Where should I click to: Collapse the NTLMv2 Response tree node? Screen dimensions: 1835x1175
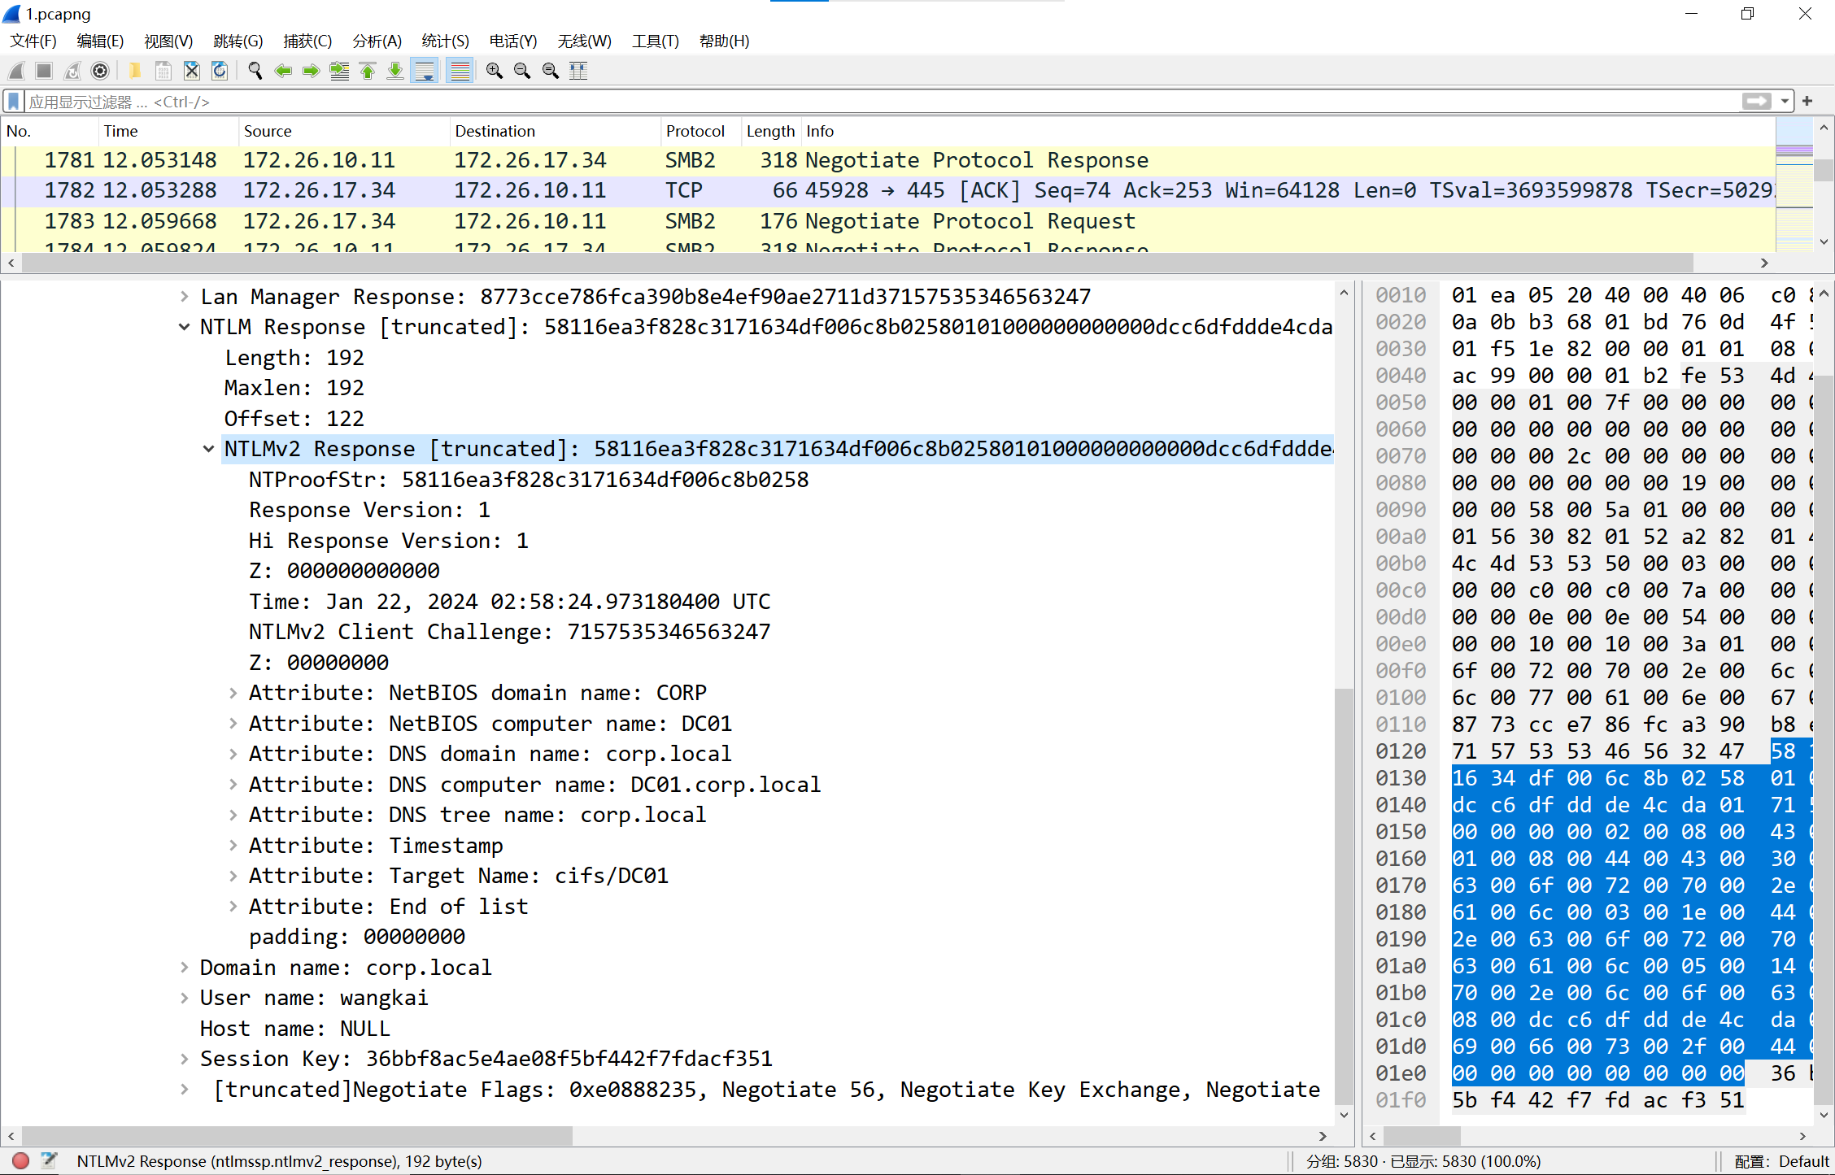point(209,449)
